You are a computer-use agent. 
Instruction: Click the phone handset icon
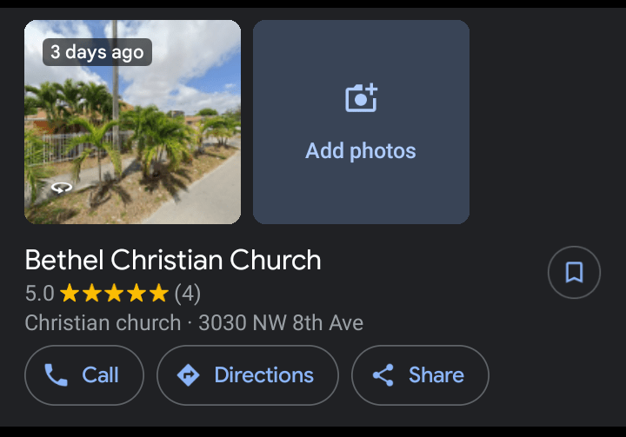(56, 375)
